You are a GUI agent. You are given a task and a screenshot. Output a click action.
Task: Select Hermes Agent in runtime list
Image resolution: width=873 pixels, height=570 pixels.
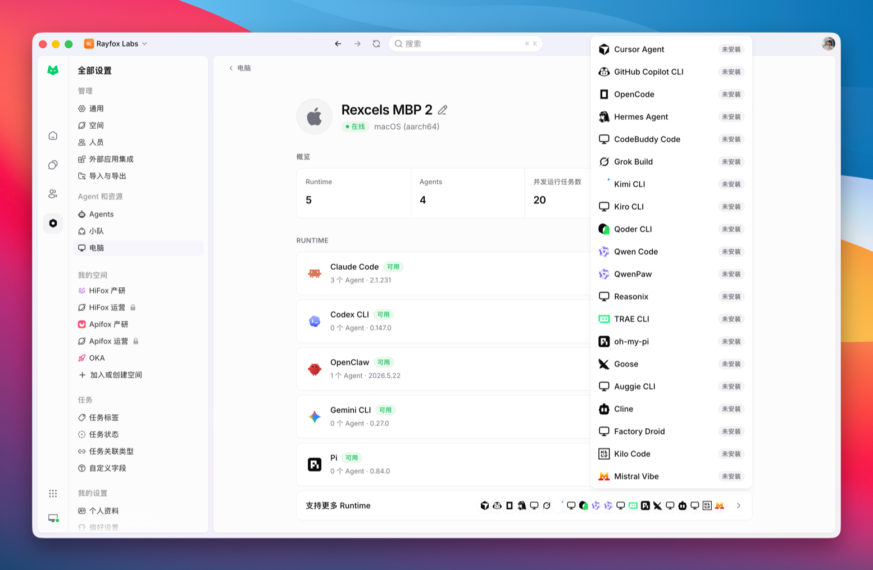pyautogui.click(x=671, y=117)
